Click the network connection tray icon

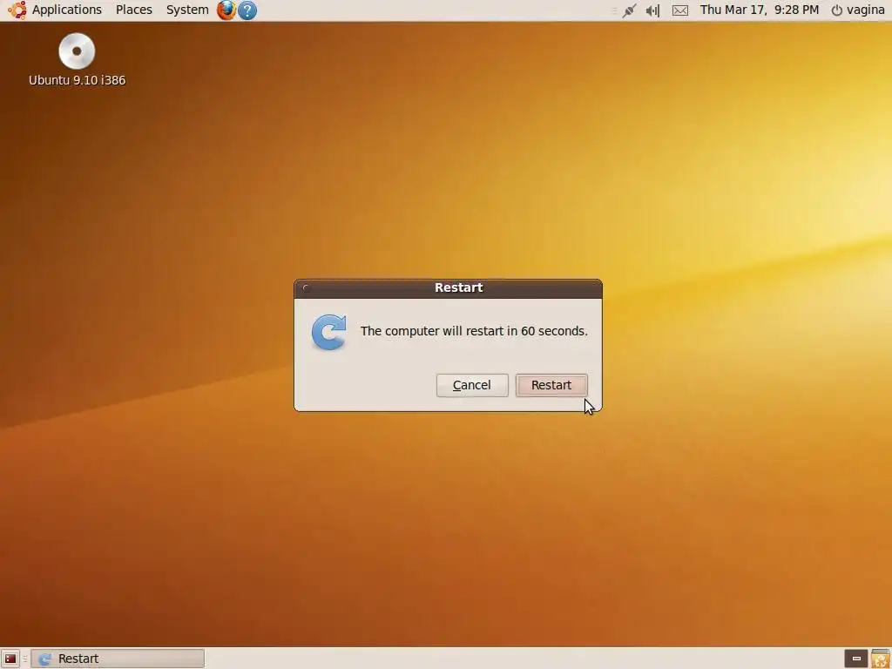click(x=629, y=10)
